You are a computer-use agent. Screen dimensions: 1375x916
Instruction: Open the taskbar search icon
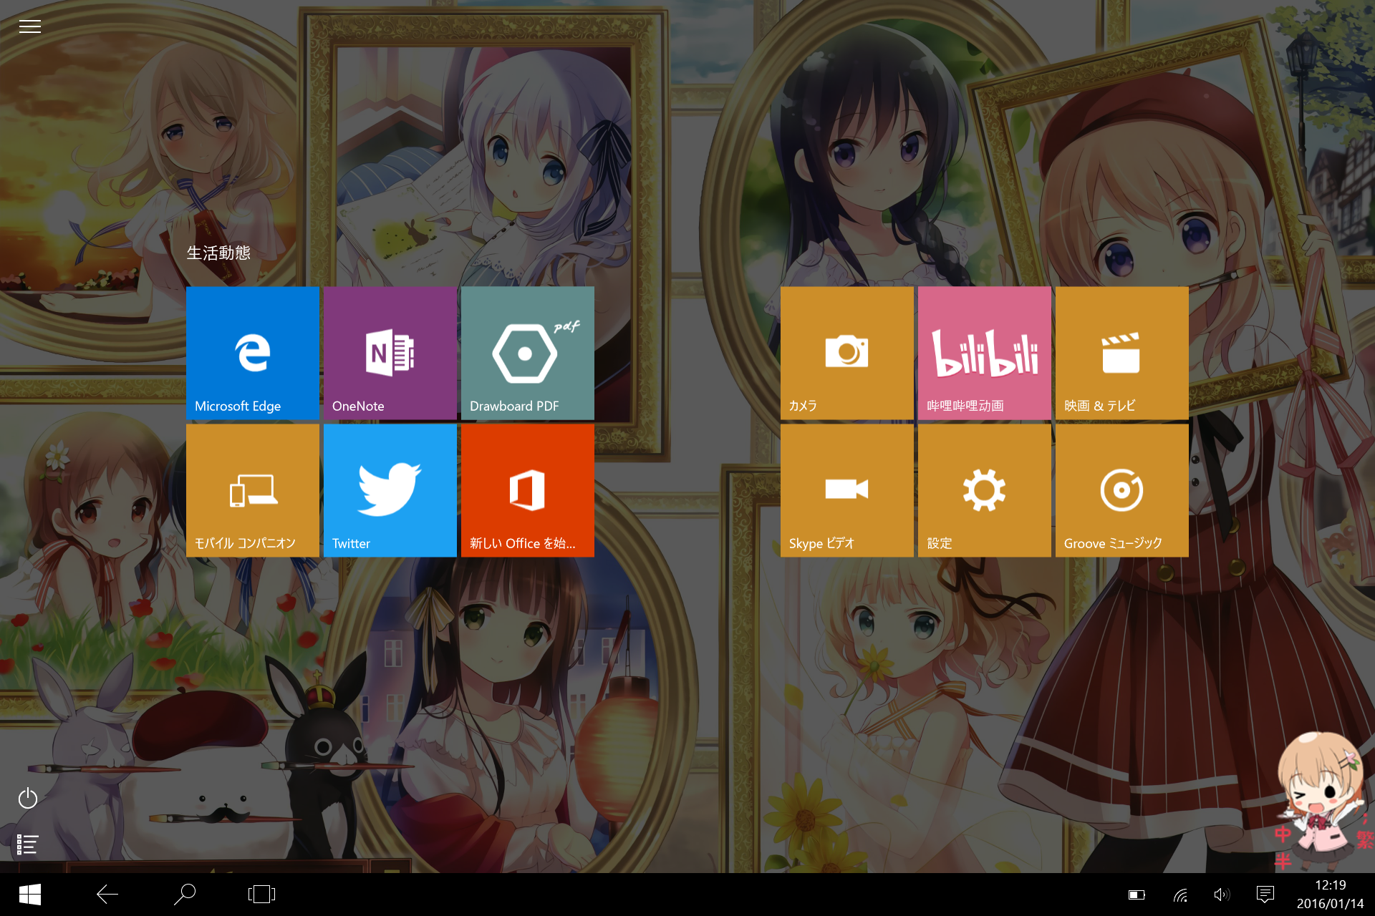tap(185, 895)
